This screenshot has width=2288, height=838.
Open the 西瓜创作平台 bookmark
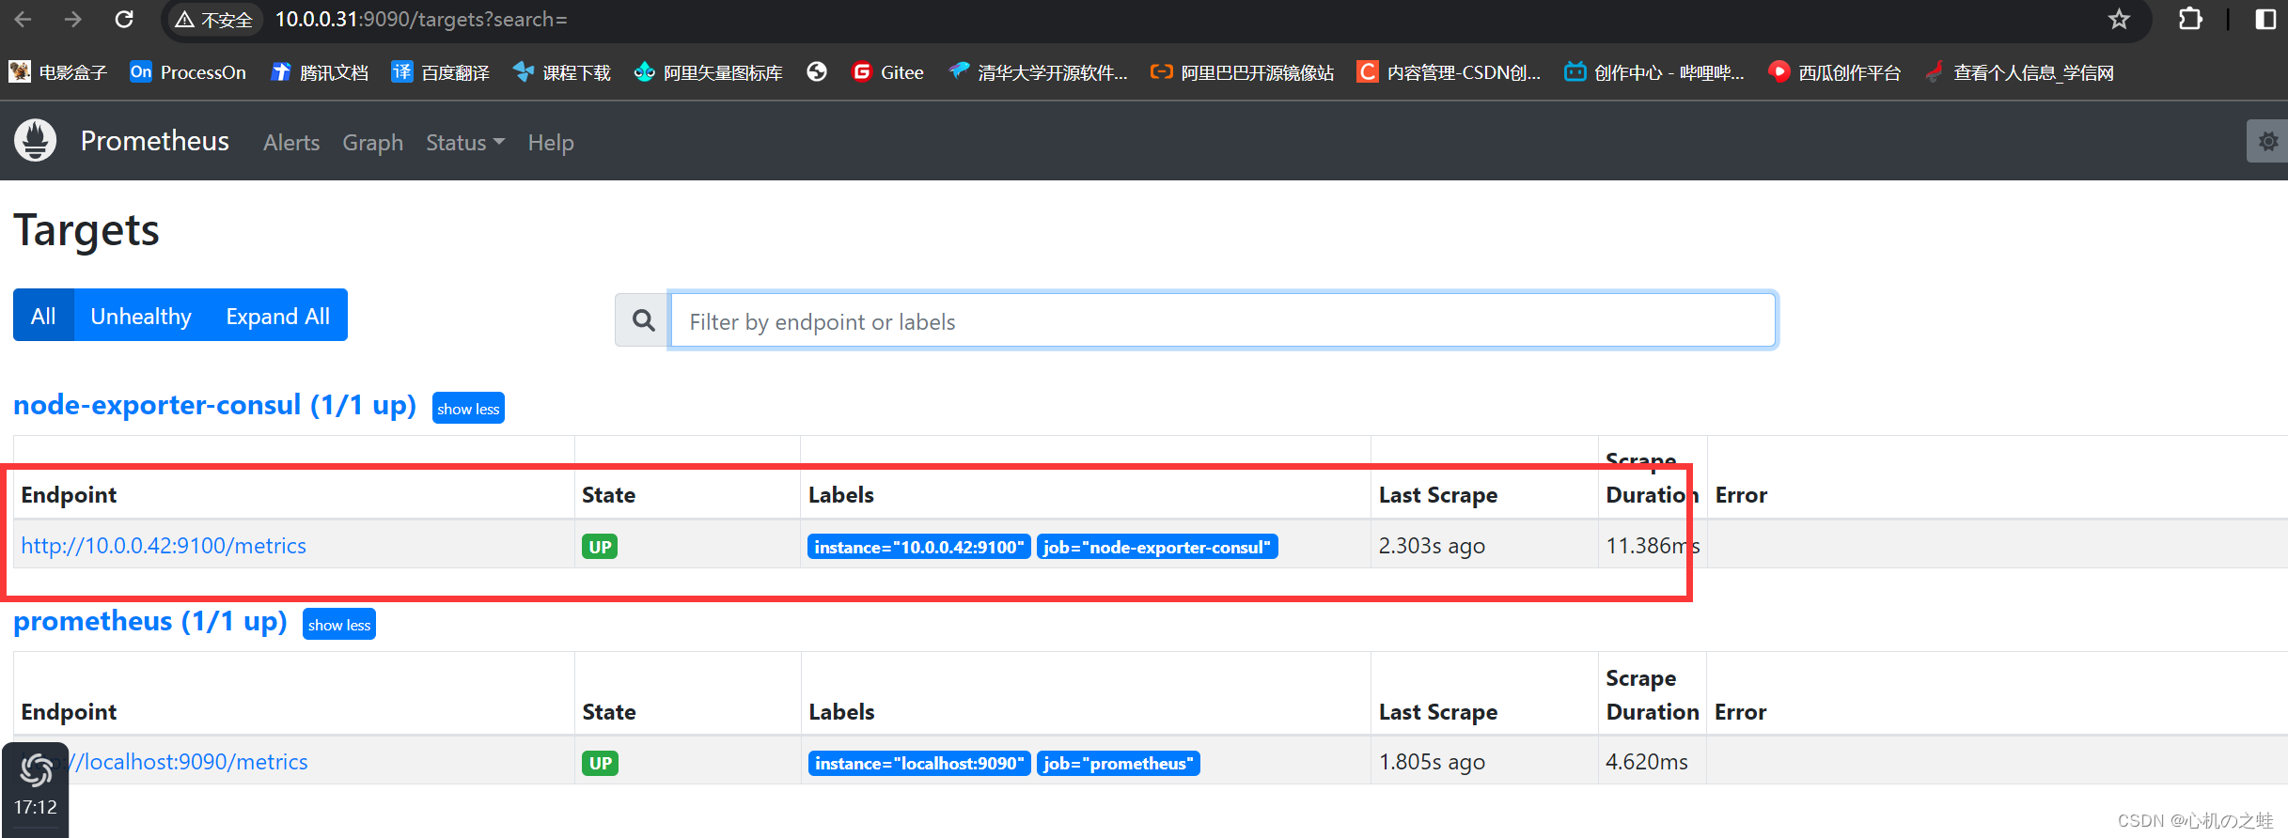(1834, 72)
